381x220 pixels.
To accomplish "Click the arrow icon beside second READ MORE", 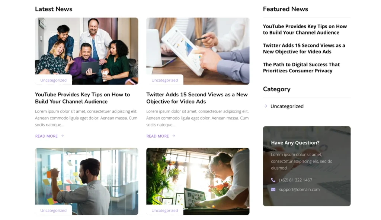I will 174,136.
